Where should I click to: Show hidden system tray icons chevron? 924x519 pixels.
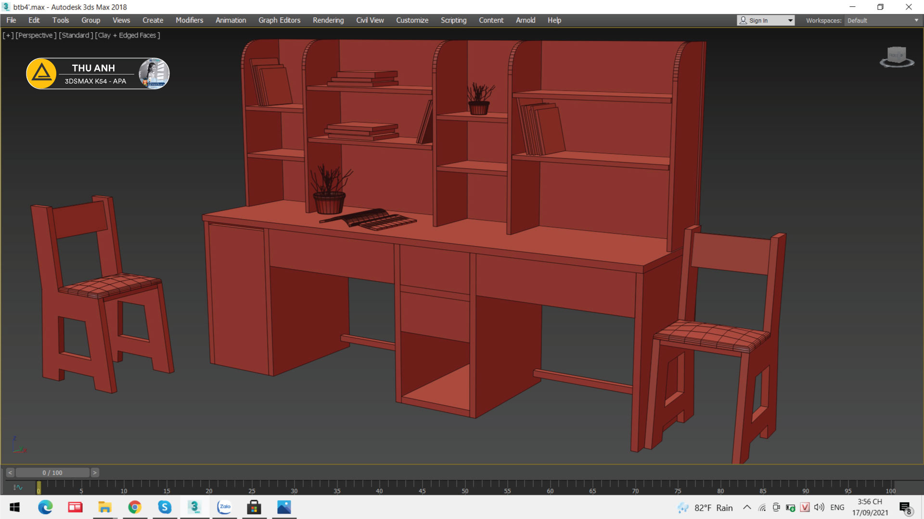tap(747, 507)
